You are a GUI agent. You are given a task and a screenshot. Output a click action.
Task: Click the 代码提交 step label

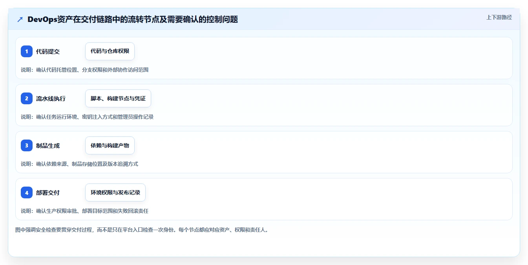48,51
